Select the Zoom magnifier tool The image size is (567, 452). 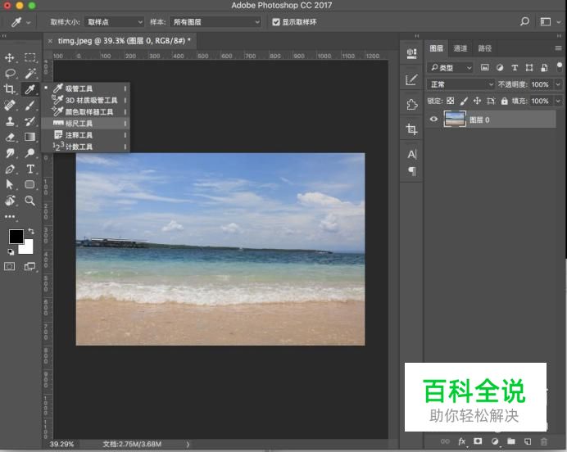click(x=30, y=200)
